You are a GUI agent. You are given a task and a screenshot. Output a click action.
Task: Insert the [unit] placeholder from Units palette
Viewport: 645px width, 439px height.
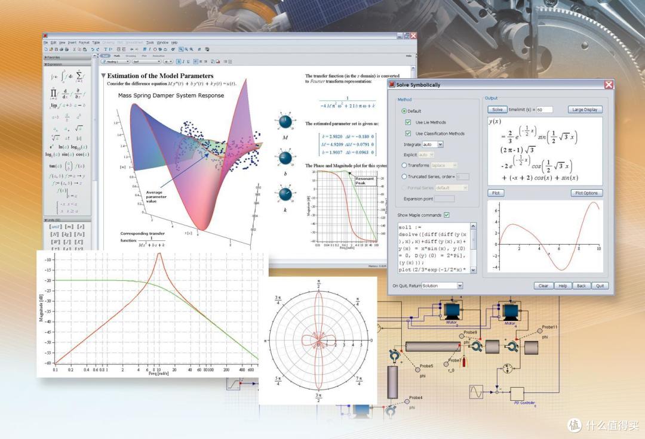coord(55,226)
